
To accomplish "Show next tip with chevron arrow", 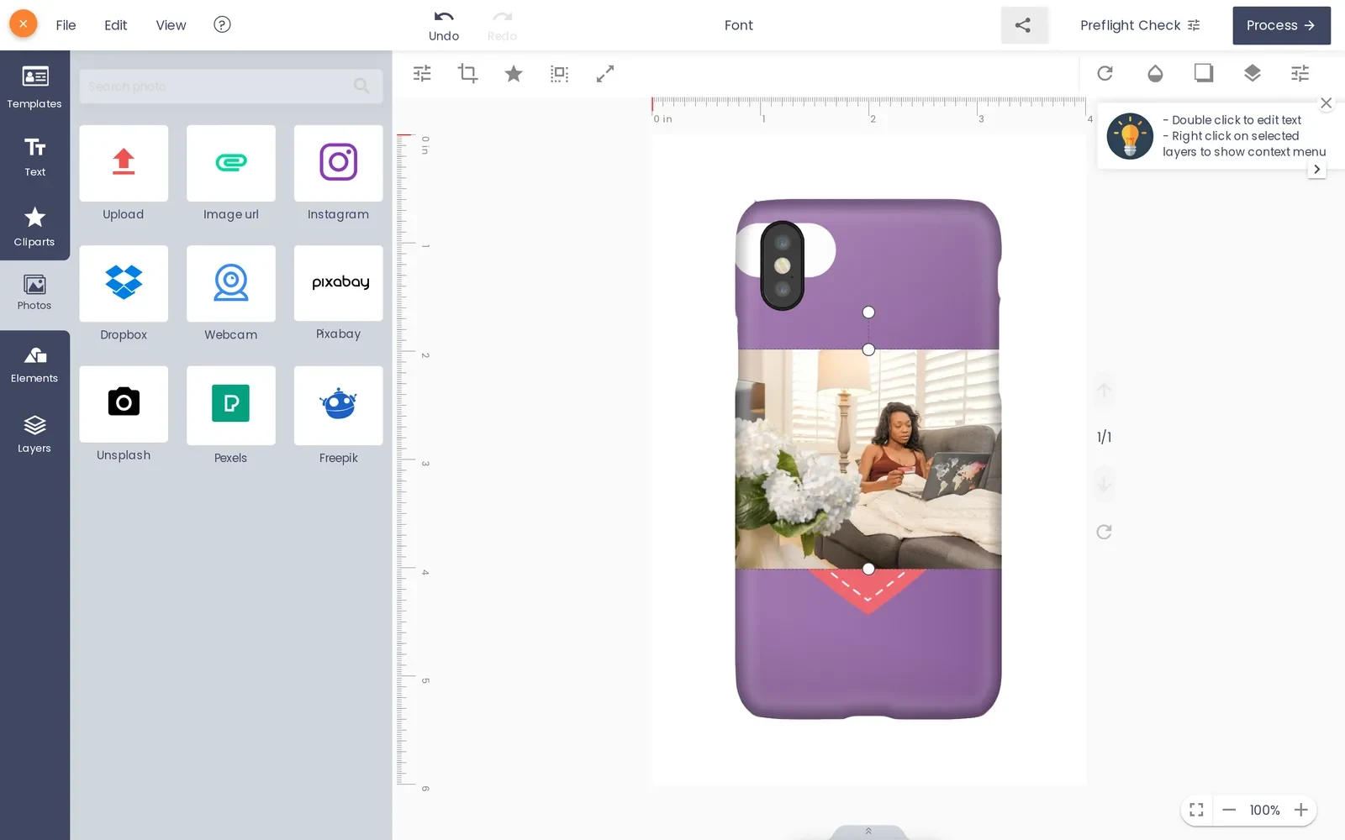I will [x=1316, y=169].
